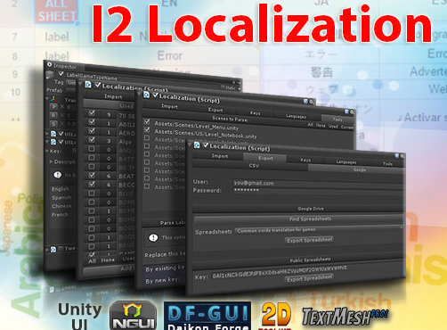Expand the Key foldout in Inspector

pos(47,151)
